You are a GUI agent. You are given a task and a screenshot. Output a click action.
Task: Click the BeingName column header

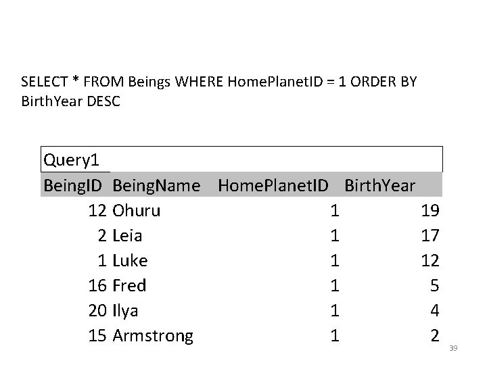[156, 186]
